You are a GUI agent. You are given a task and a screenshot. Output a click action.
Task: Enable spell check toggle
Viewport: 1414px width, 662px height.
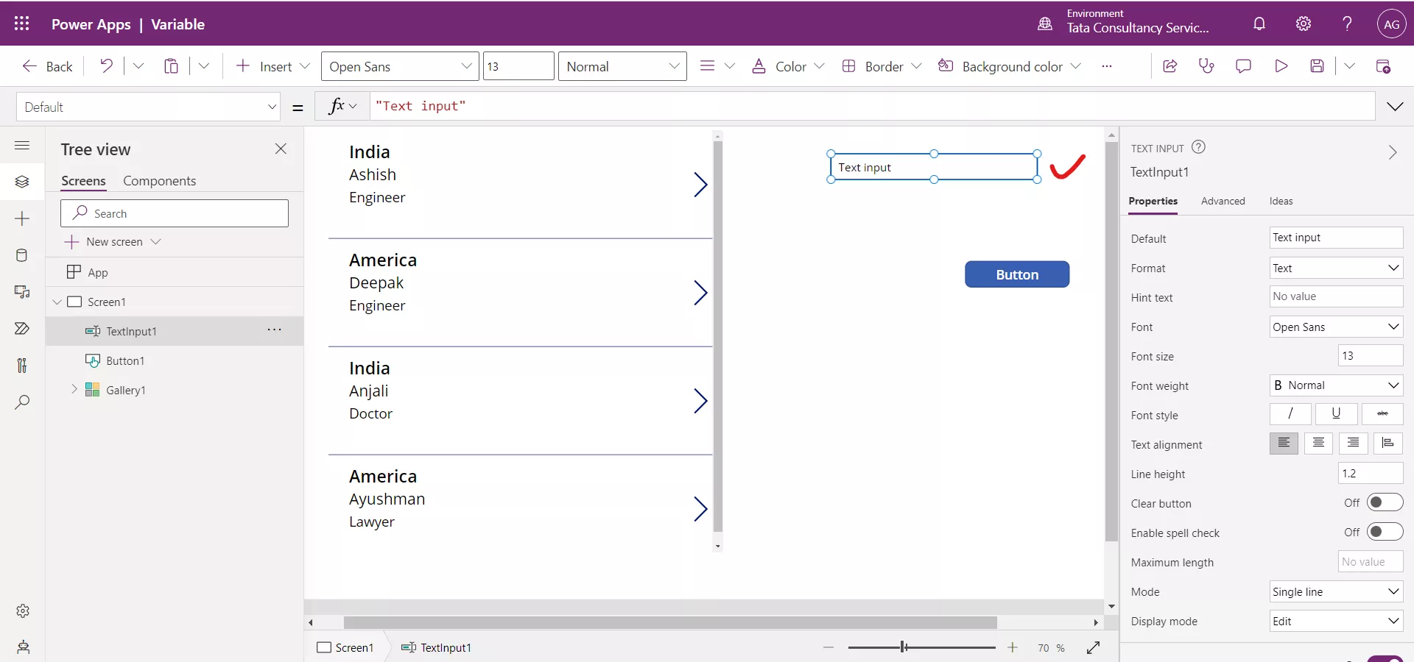tap(1383, 532)
